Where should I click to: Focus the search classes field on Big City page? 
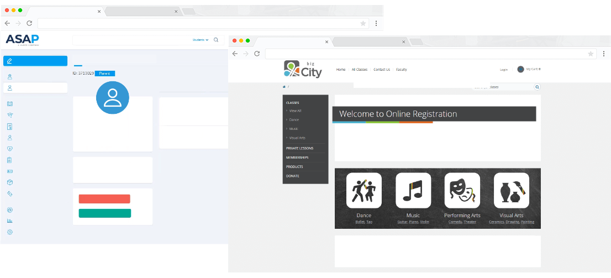tap(503, 87)
